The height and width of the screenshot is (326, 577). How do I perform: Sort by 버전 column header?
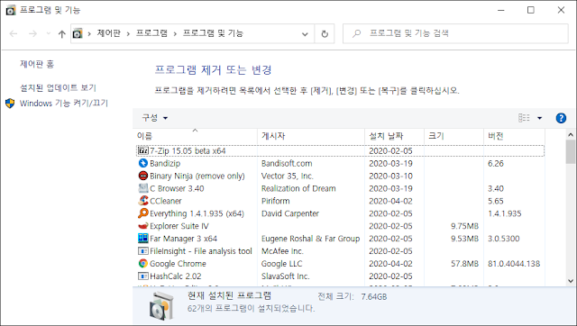pyautogui.click(x=514, y=136)
